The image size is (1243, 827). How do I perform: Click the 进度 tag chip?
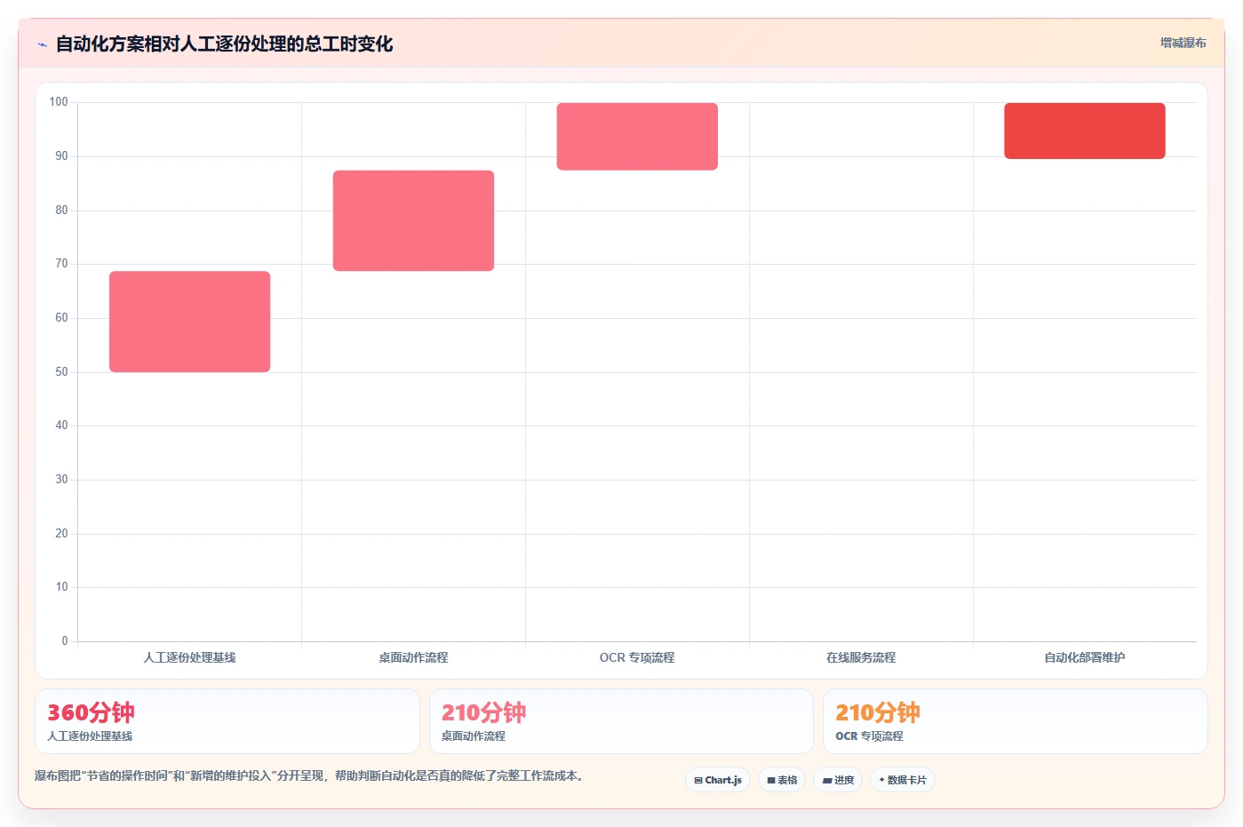[838, 780]
